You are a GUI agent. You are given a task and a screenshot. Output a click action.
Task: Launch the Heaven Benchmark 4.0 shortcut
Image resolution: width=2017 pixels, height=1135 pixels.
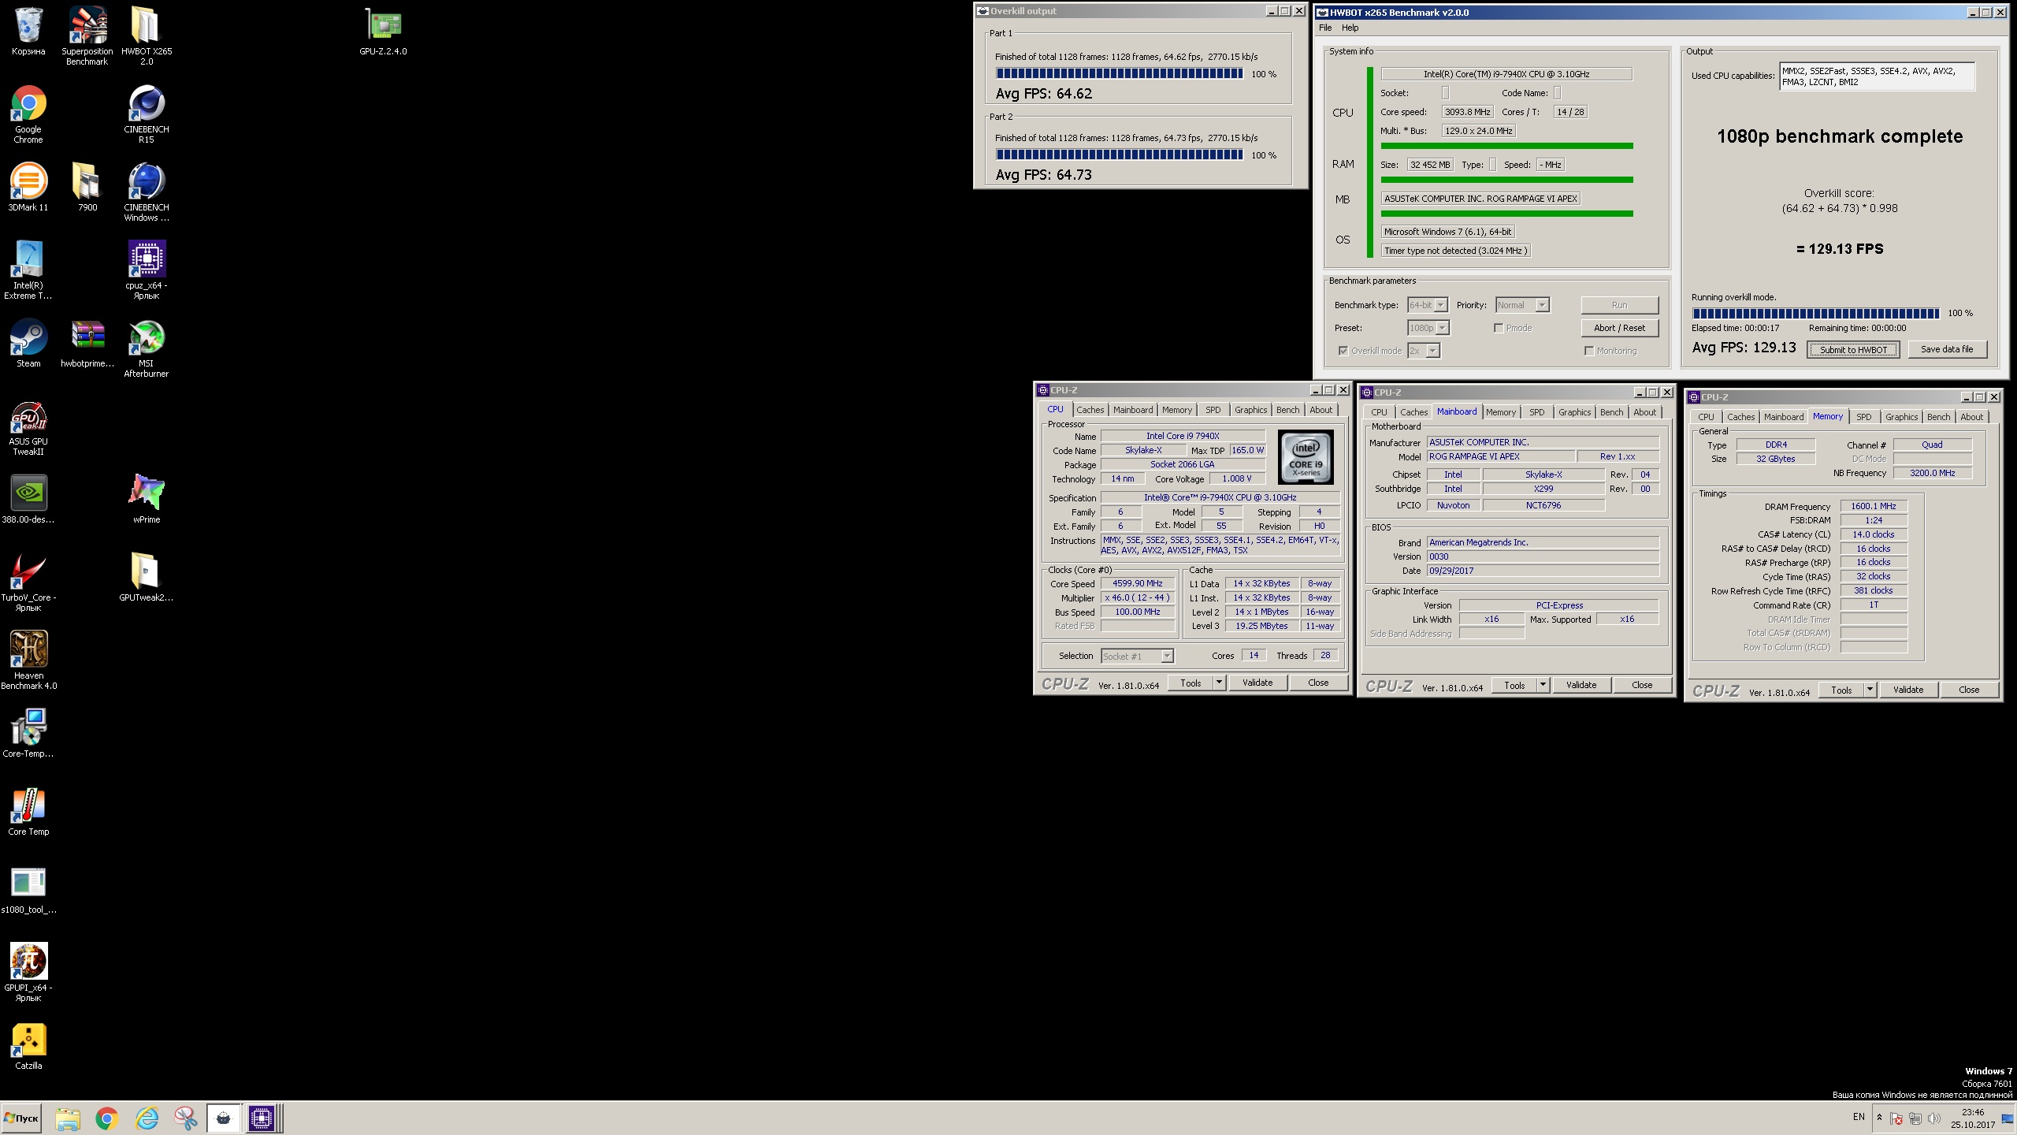pos(28,660)
